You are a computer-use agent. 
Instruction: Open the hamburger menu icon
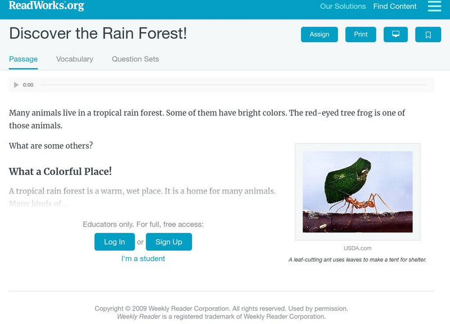(434, 6)
